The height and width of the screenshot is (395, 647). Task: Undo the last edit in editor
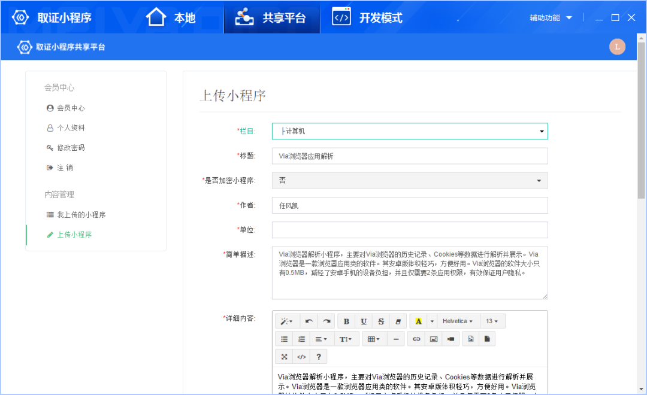(309, 321)
